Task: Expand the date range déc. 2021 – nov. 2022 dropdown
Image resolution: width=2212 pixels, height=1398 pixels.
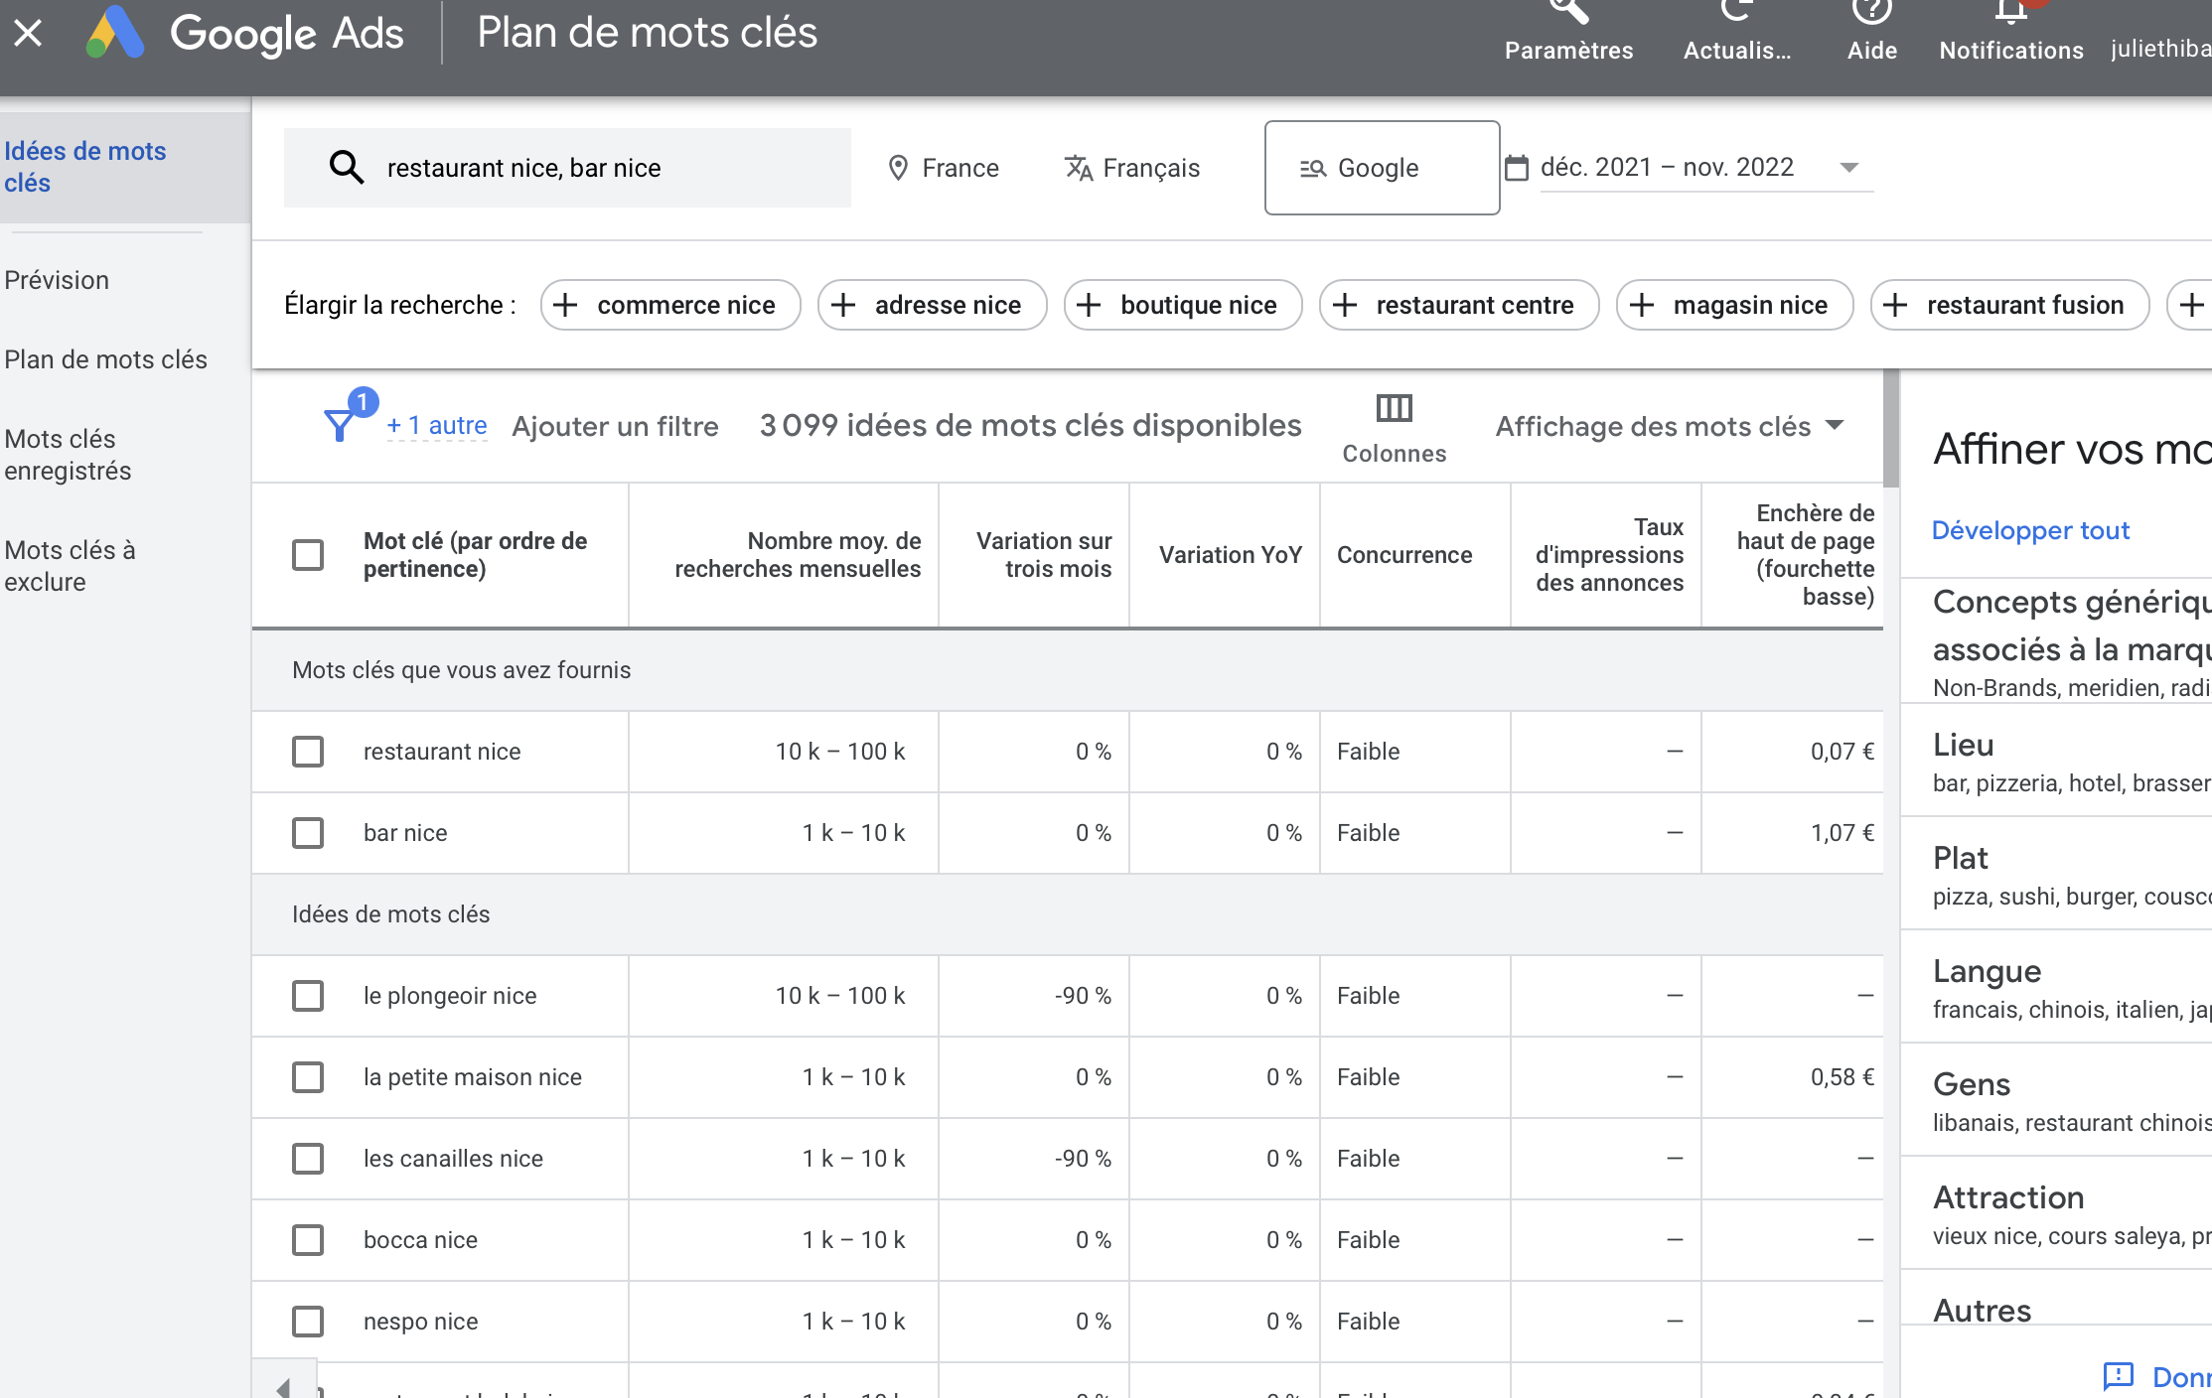Action: [x=1849, y=168]
